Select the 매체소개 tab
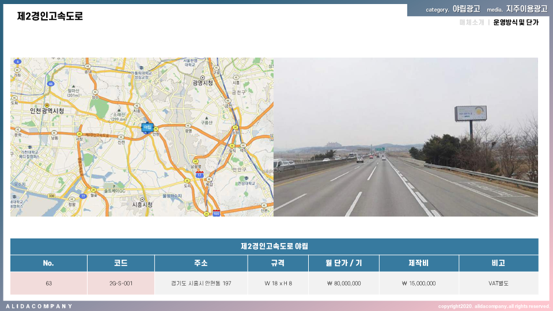Viewport: 553px width, 311px height. (472, 22)
